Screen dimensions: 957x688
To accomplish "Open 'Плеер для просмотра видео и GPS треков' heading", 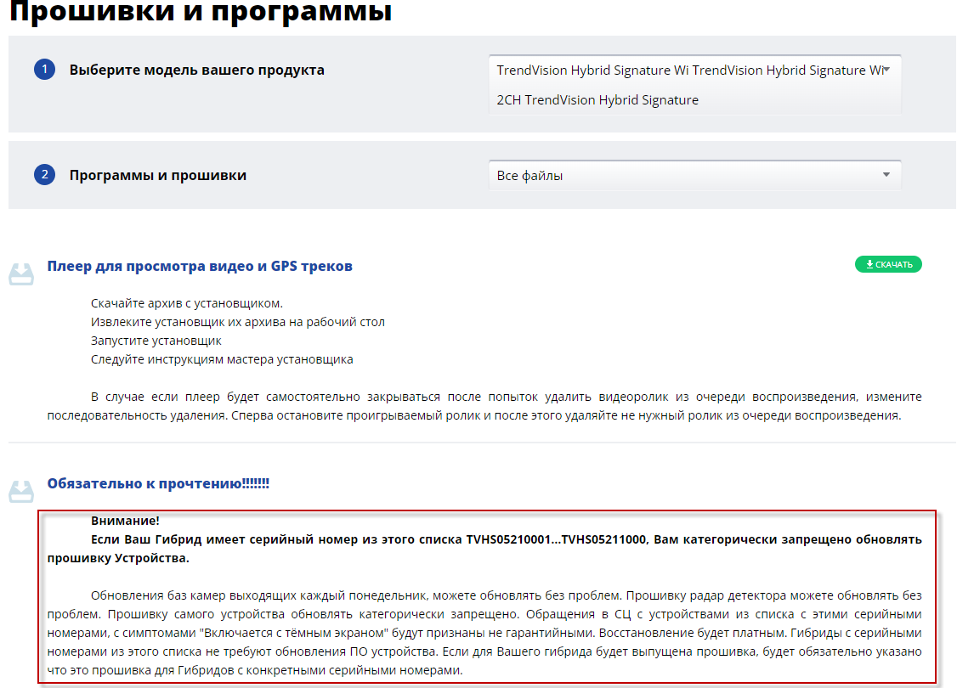I will tap(200, 266).
